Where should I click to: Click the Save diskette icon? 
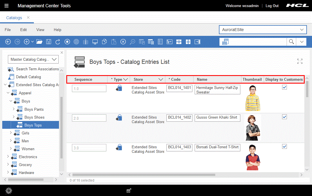(x=49, y=42)
